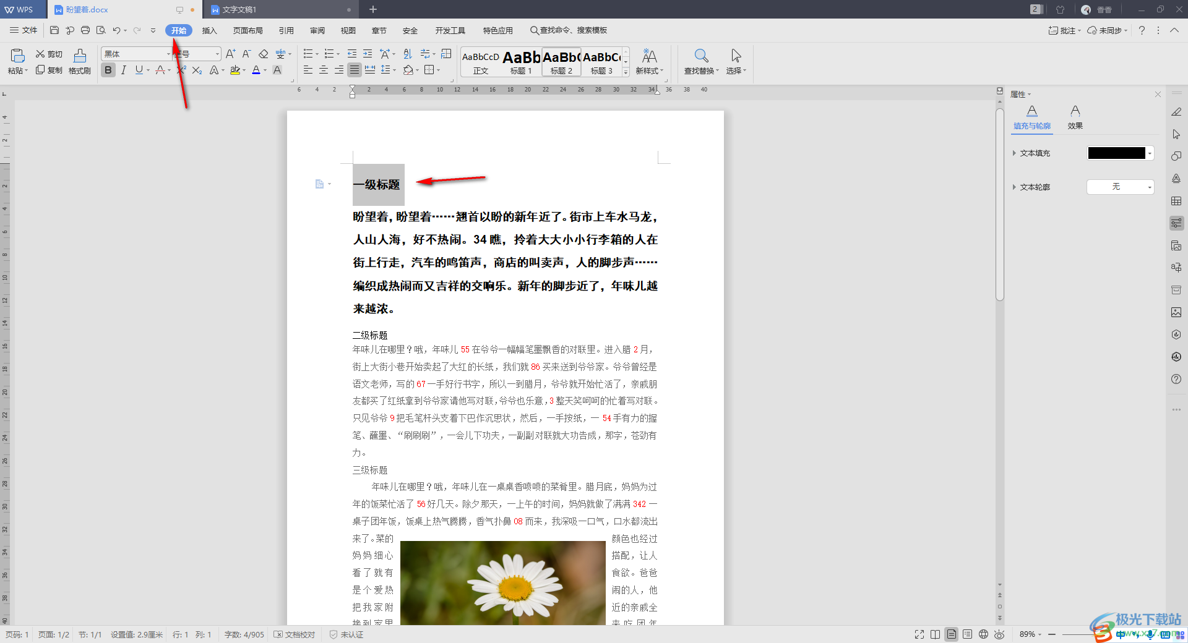Open the text fill color dropdown
This screenshot has height=643, width=1188.
(1150, 153)
